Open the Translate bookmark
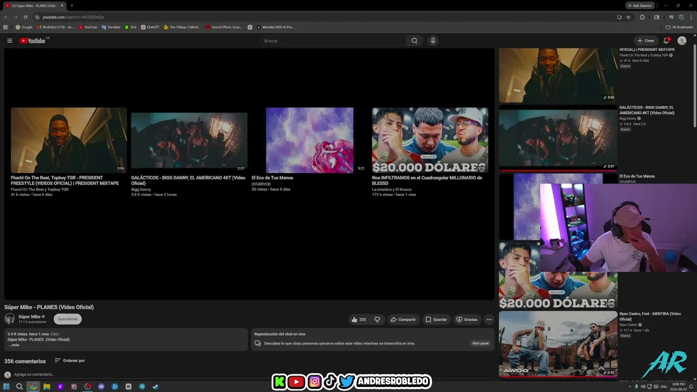This screenshot has height=392, width=697. pos(111,27)
